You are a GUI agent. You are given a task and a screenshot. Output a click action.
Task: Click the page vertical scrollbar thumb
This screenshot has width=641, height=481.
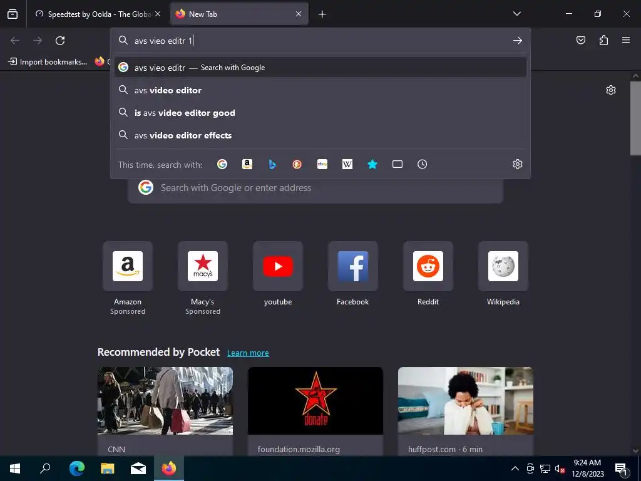tap(635, 118)
